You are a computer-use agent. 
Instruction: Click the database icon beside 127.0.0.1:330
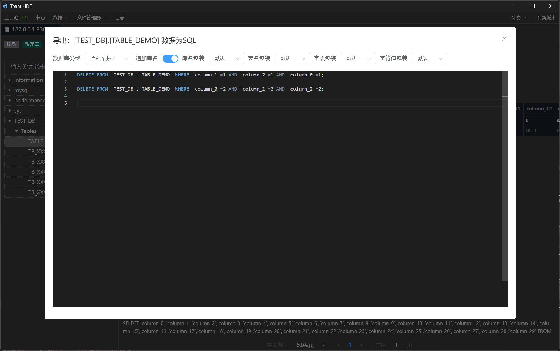pyautogui.click(x=7, y=29)
